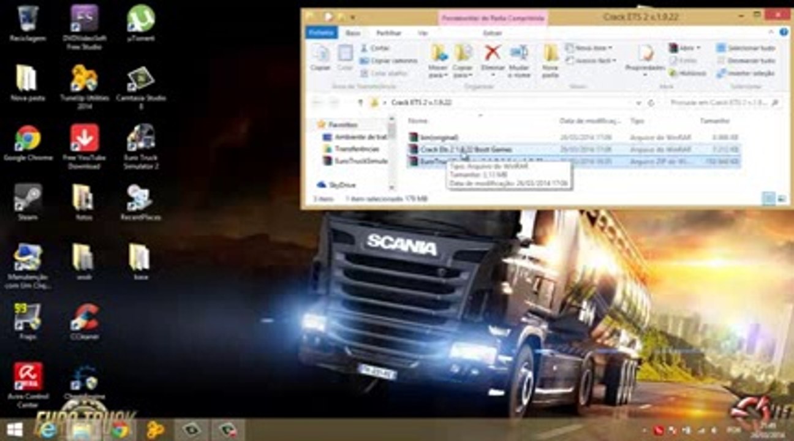Switch to the Ver ribbon tab
This screenshot has height=441, width=794.
click(x=423, y=32)
